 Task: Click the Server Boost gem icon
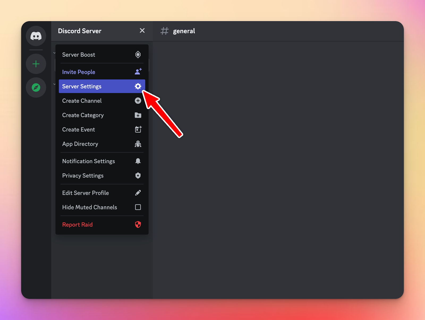coord(138,55)
